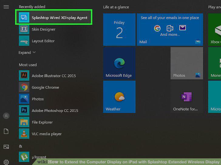Viewport: 221px width, 165px height.
Task: Launch Splashtop Wired XDisplay Agent icon
Action: [x=24, y=18]
